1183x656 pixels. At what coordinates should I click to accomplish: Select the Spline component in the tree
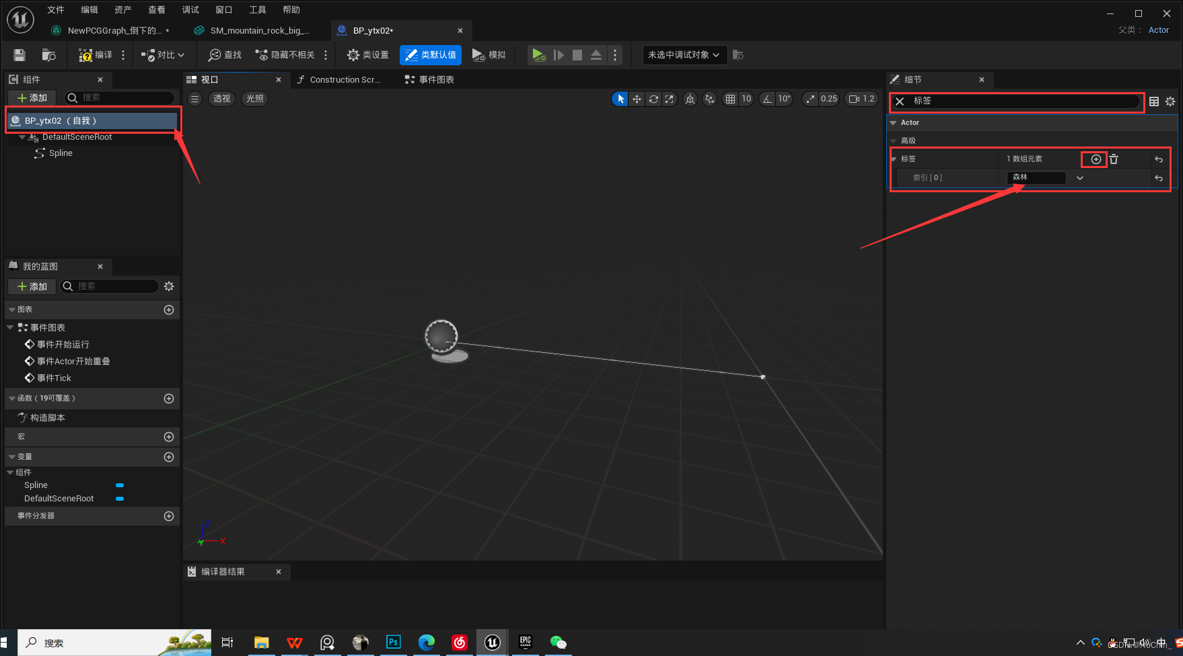(61, 153)
